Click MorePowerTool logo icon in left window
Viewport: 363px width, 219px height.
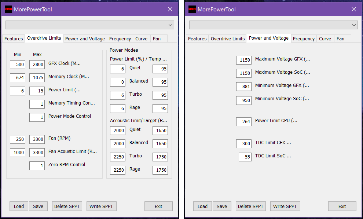click(x=8, y=10)
